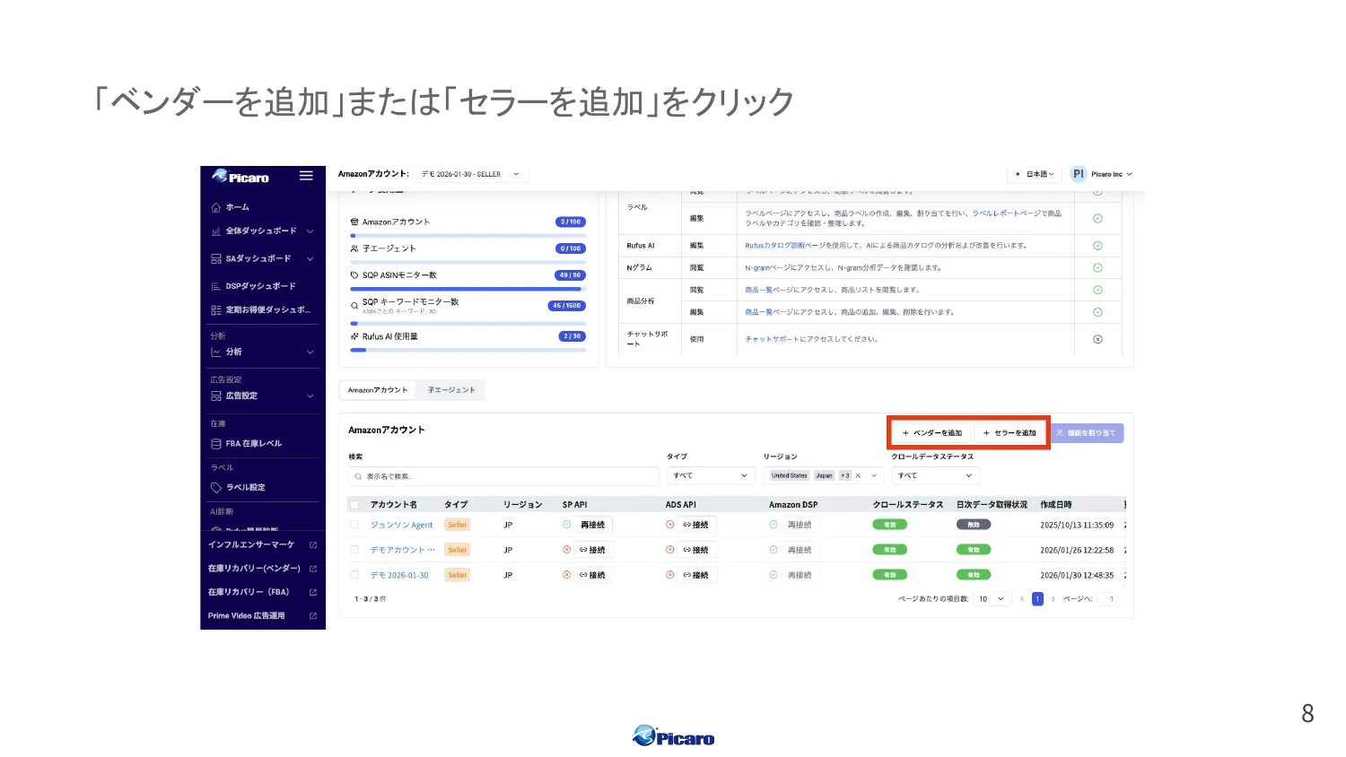The height and width of the screenshot is (757, 1346).
Task: Expand SAダッシュボード sidebar chevron
Action: point(310,259)
